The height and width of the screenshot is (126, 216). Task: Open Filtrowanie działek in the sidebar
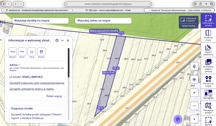(208, 107)
